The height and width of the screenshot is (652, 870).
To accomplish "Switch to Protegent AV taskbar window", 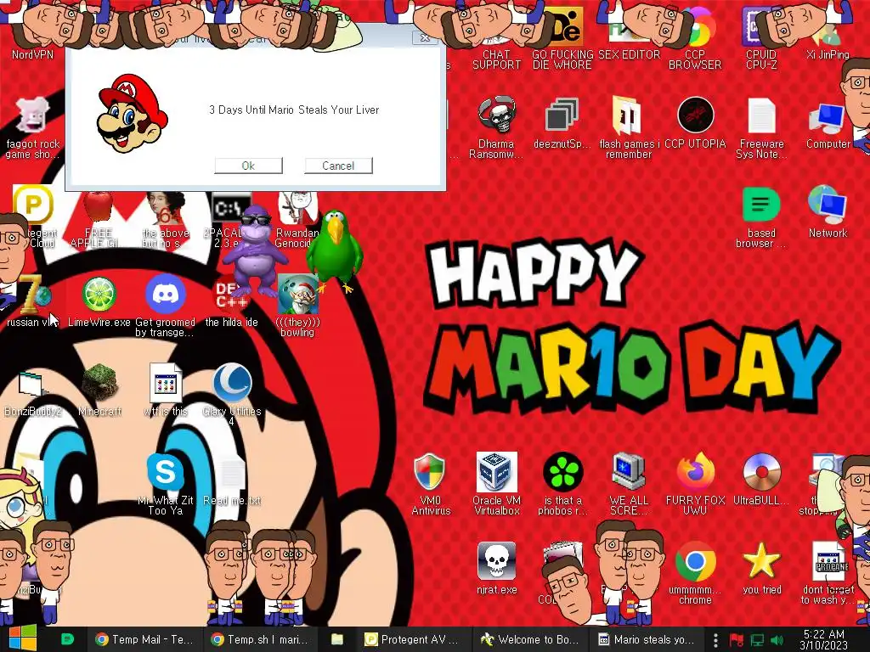I will (x=414, y=639).
